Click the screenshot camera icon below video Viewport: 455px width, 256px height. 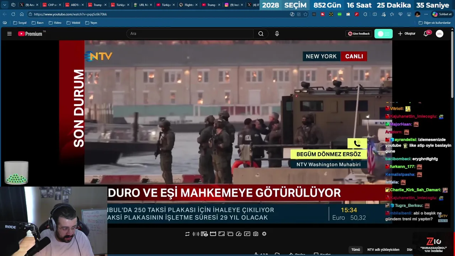(256, 234)
